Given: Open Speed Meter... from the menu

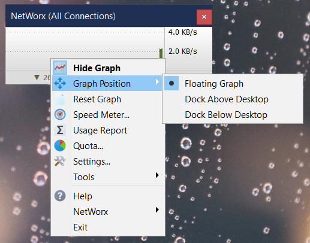Looking at the screenshot, I should point(108,114).
